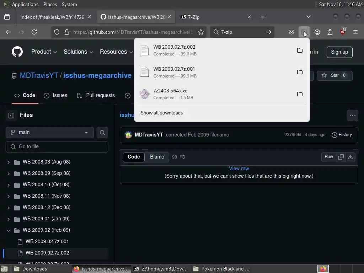
Task: Toggle to Blame view
Action: point(157,157)
